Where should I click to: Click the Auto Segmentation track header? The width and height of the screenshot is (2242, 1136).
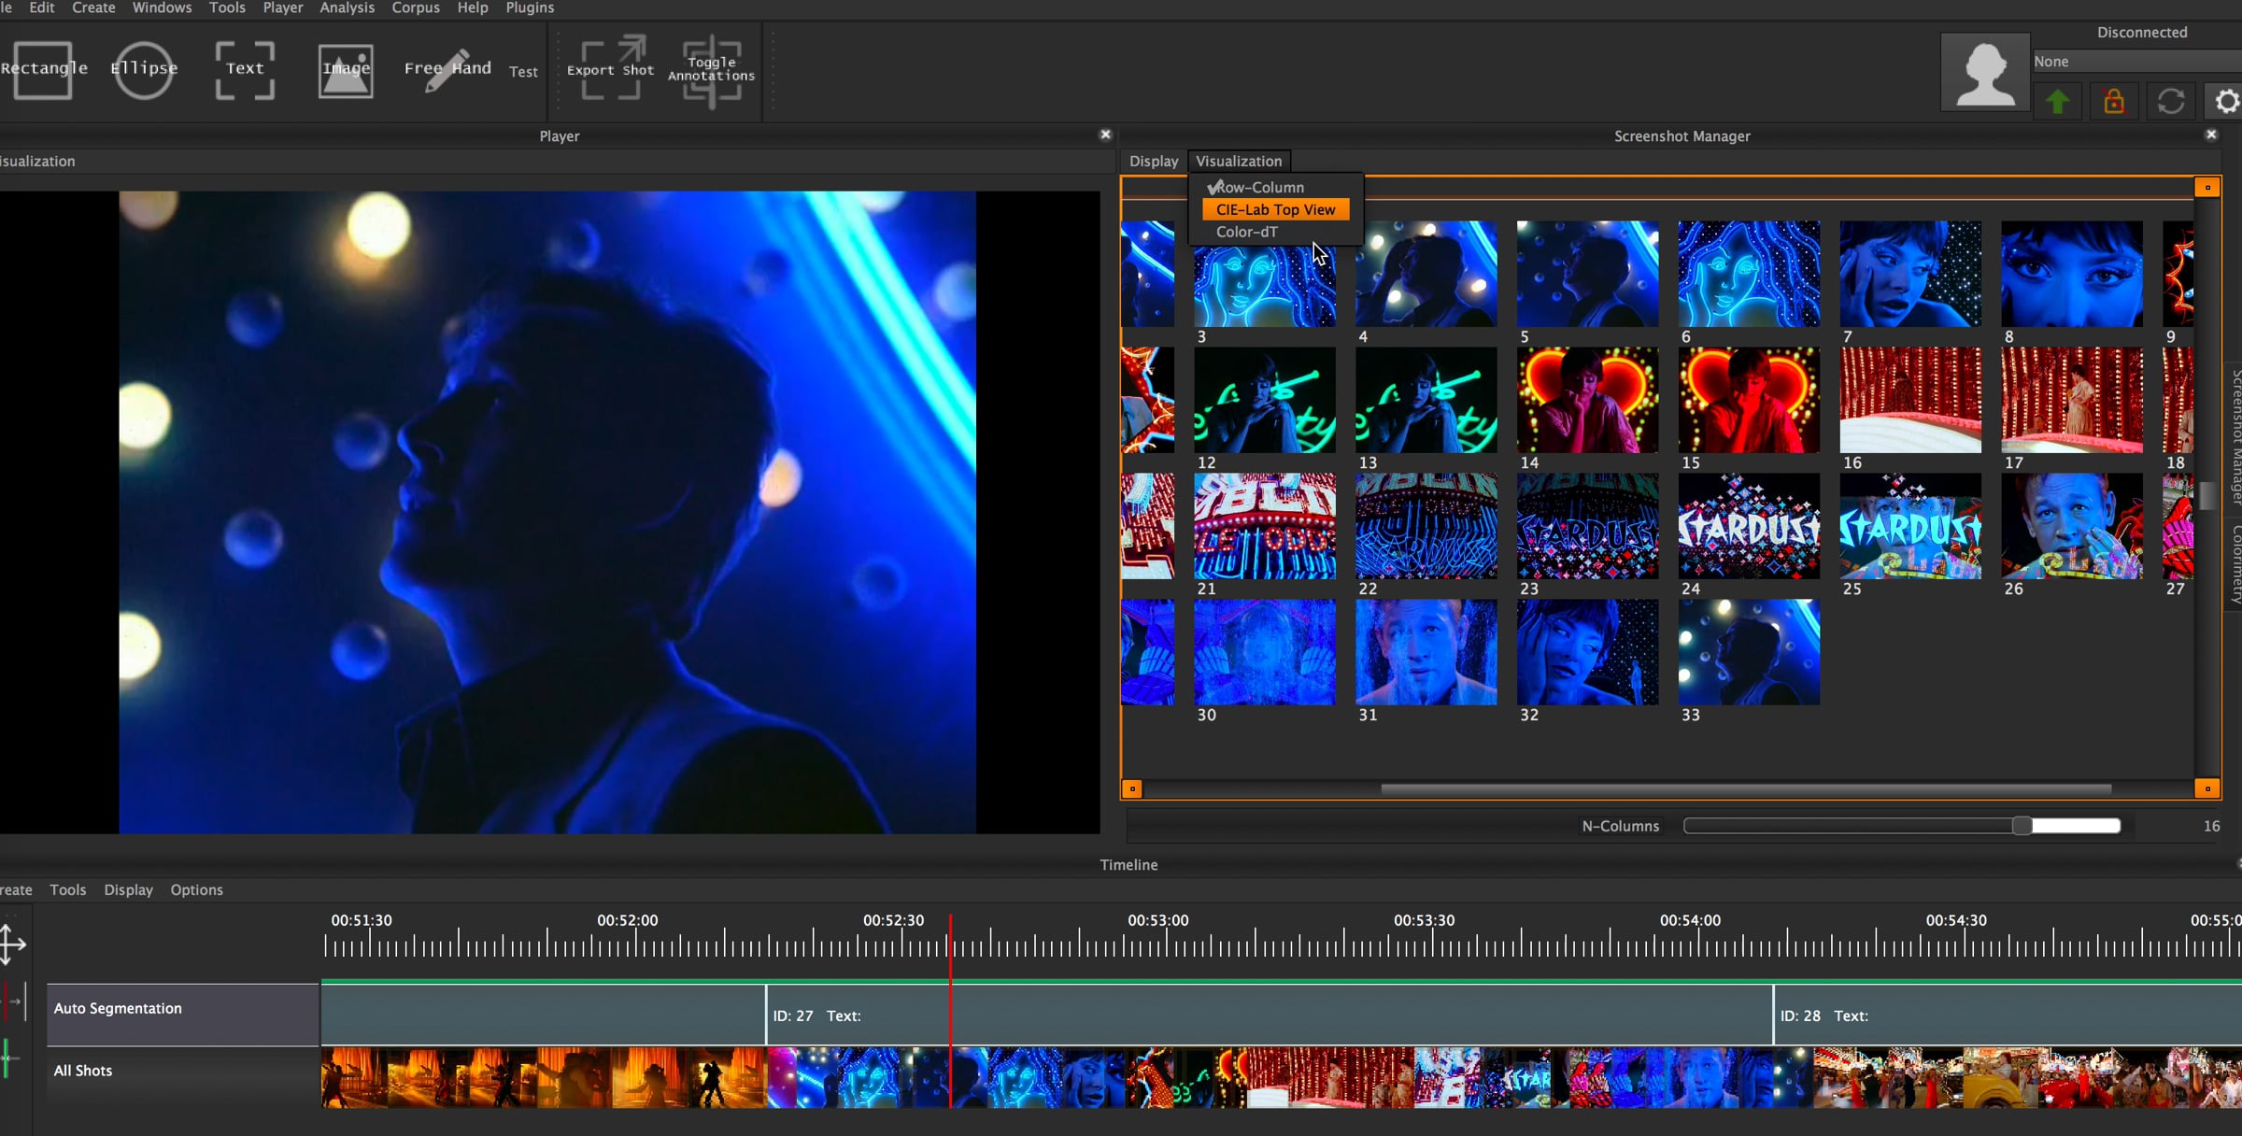[183, 1015]
